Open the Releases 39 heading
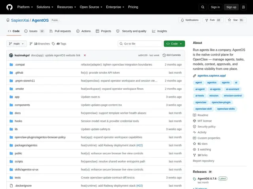This screenshot has width=253, height=189. (x=202, y=172)
